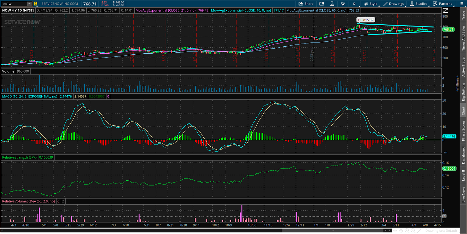
Task: Open the Style dropdown menu
Action: point(371,4)
